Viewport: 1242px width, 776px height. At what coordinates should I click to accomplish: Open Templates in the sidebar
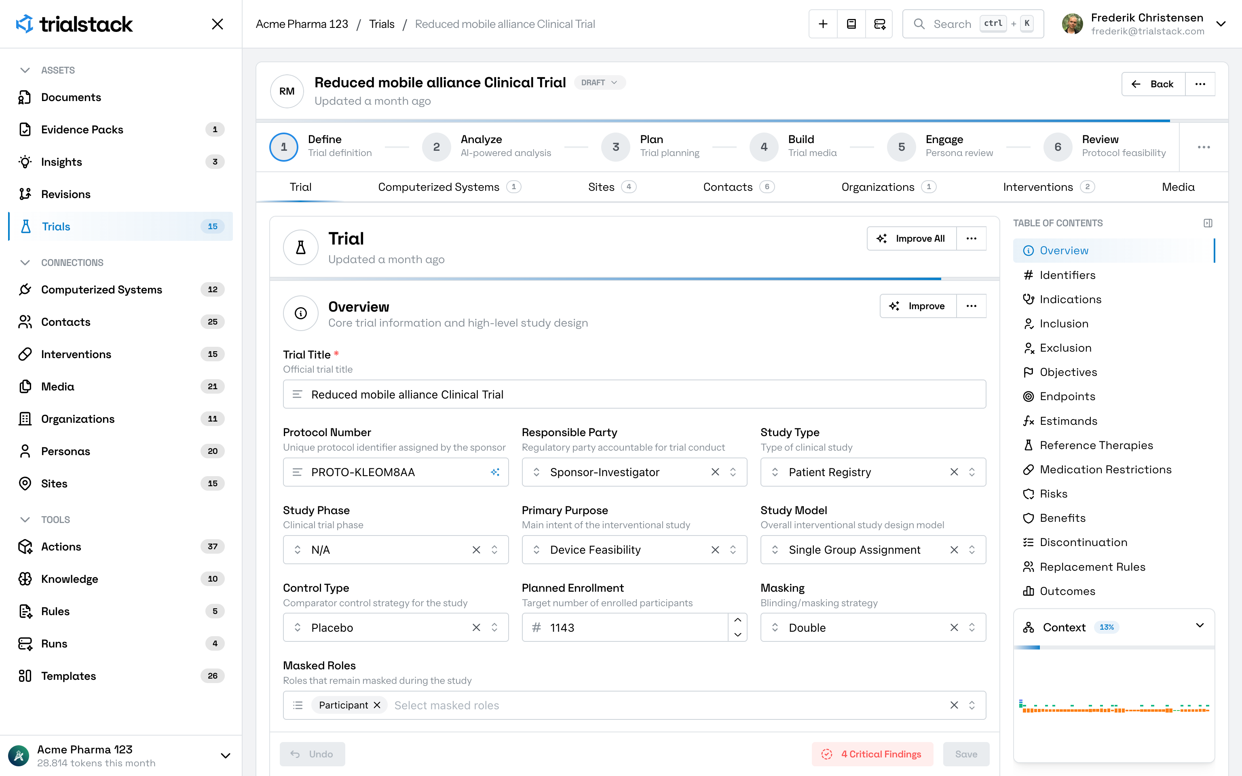click(x=120, y=676)
